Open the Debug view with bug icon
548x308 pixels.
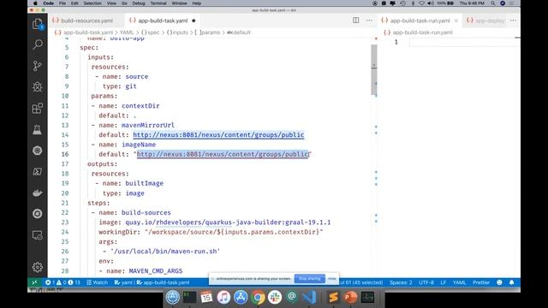[38, 87]
